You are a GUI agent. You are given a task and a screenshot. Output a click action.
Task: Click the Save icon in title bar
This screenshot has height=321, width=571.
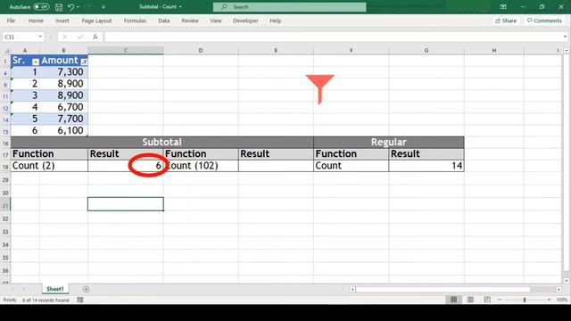tap(59, 7)
